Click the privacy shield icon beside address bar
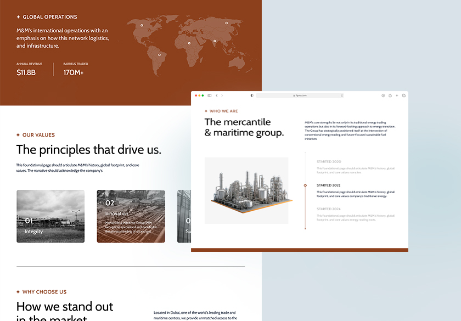461x321 pixels. click(252, 95)
